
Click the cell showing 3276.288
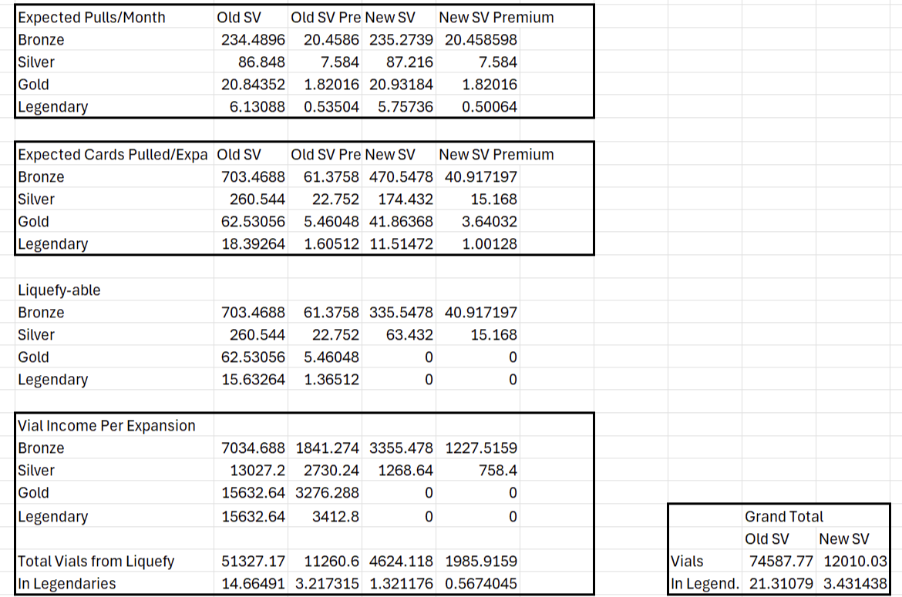(325, 494)
